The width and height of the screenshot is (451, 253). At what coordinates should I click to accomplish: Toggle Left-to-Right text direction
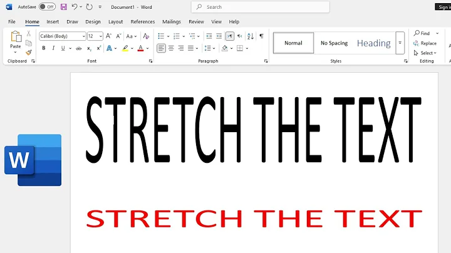[x=230, y=36]
